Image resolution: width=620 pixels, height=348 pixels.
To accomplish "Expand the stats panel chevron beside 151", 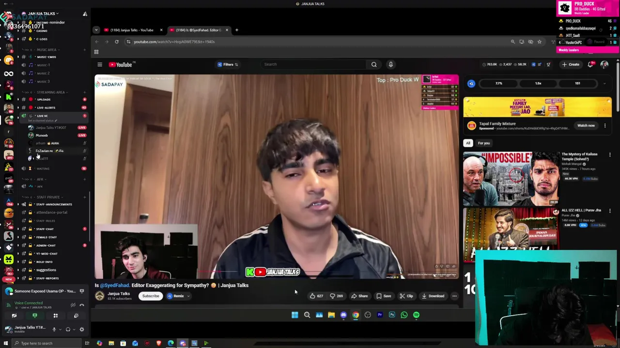I will pyautogui.click(x=604, y=84).
